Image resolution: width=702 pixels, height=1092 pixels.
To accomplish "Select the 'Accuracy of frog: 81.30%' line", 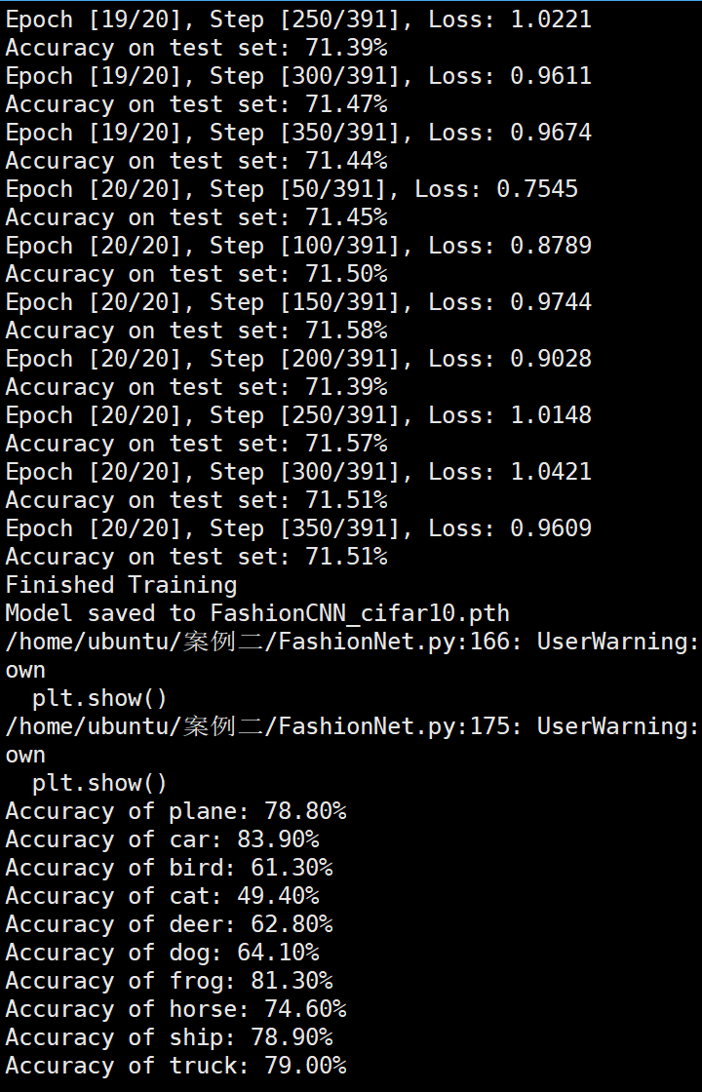I will 170,981.
